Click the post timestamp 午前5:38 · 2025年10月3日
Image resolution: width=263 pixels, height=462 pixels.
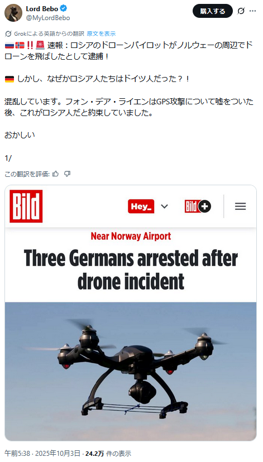[42, 454]
